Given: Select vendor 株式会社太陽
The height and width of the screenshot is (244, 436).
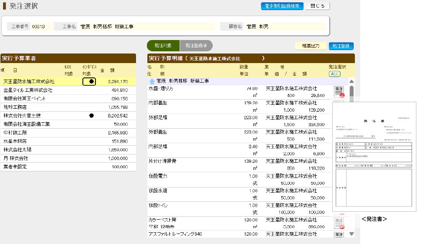Looking at the screenshot, I should coord(68,150).
